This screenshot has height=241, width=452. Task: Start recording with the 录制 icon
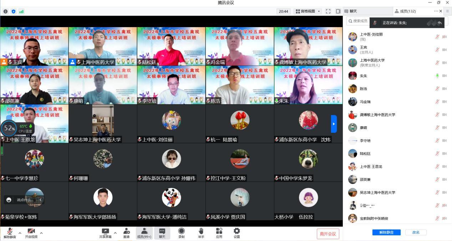click(x=181, y=231)
